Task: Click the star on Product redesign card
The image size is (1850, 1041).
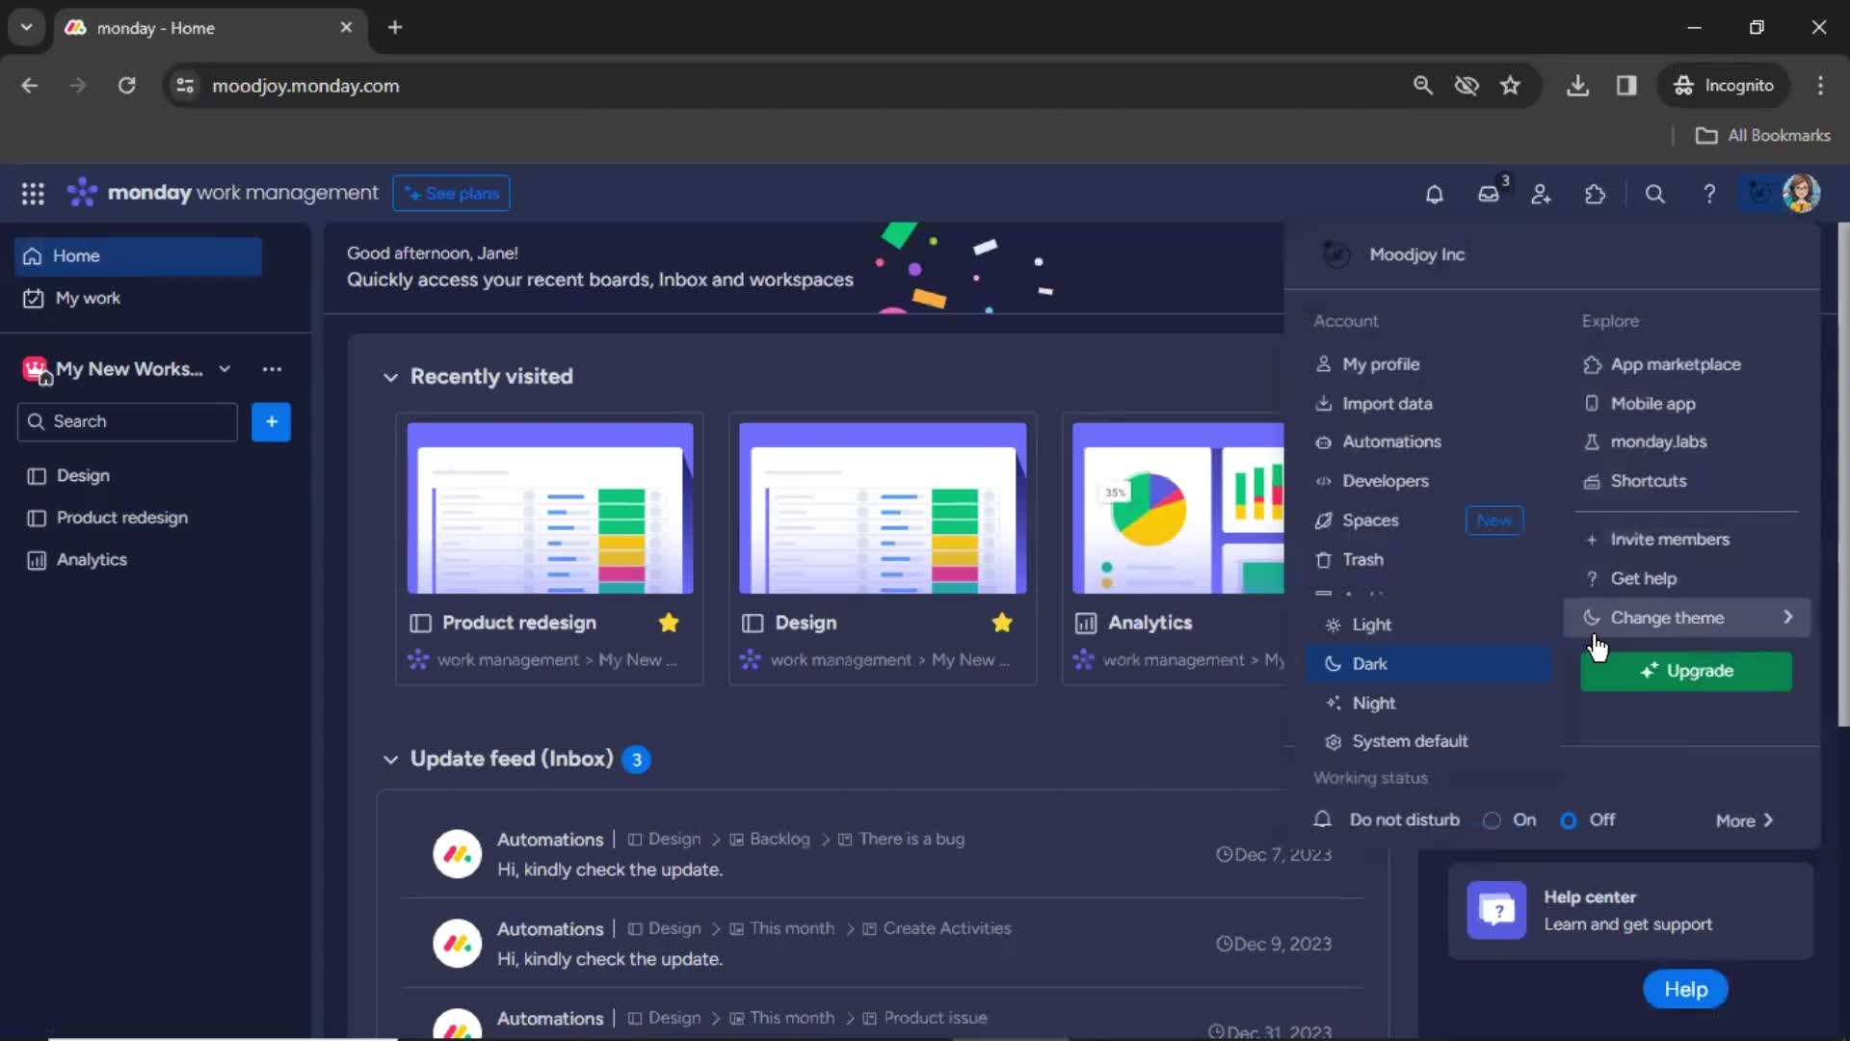Action: 669,623
